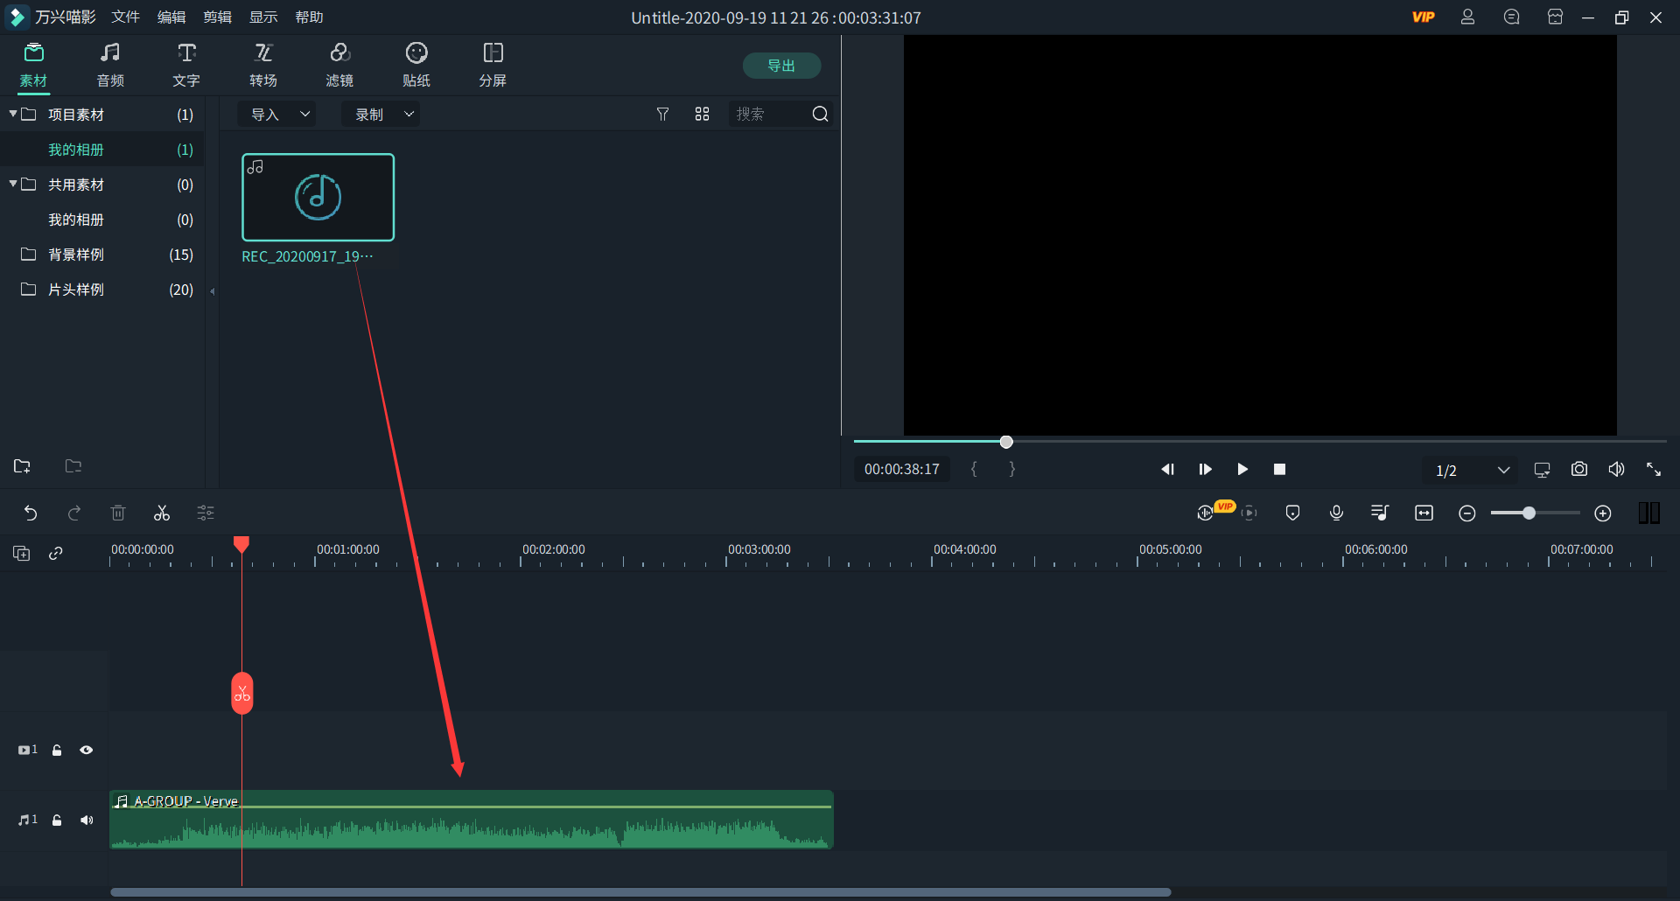Image resolution: width=1680 pixels, height=901 pixels.
Task: Toggle the lock on video track 1
Action: click(57, 751)
